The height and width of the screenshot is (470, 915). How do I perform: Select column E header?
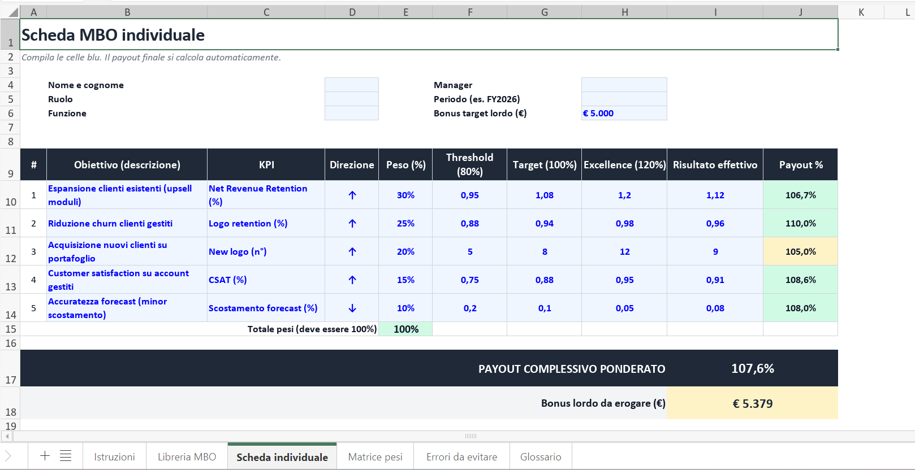405,12
